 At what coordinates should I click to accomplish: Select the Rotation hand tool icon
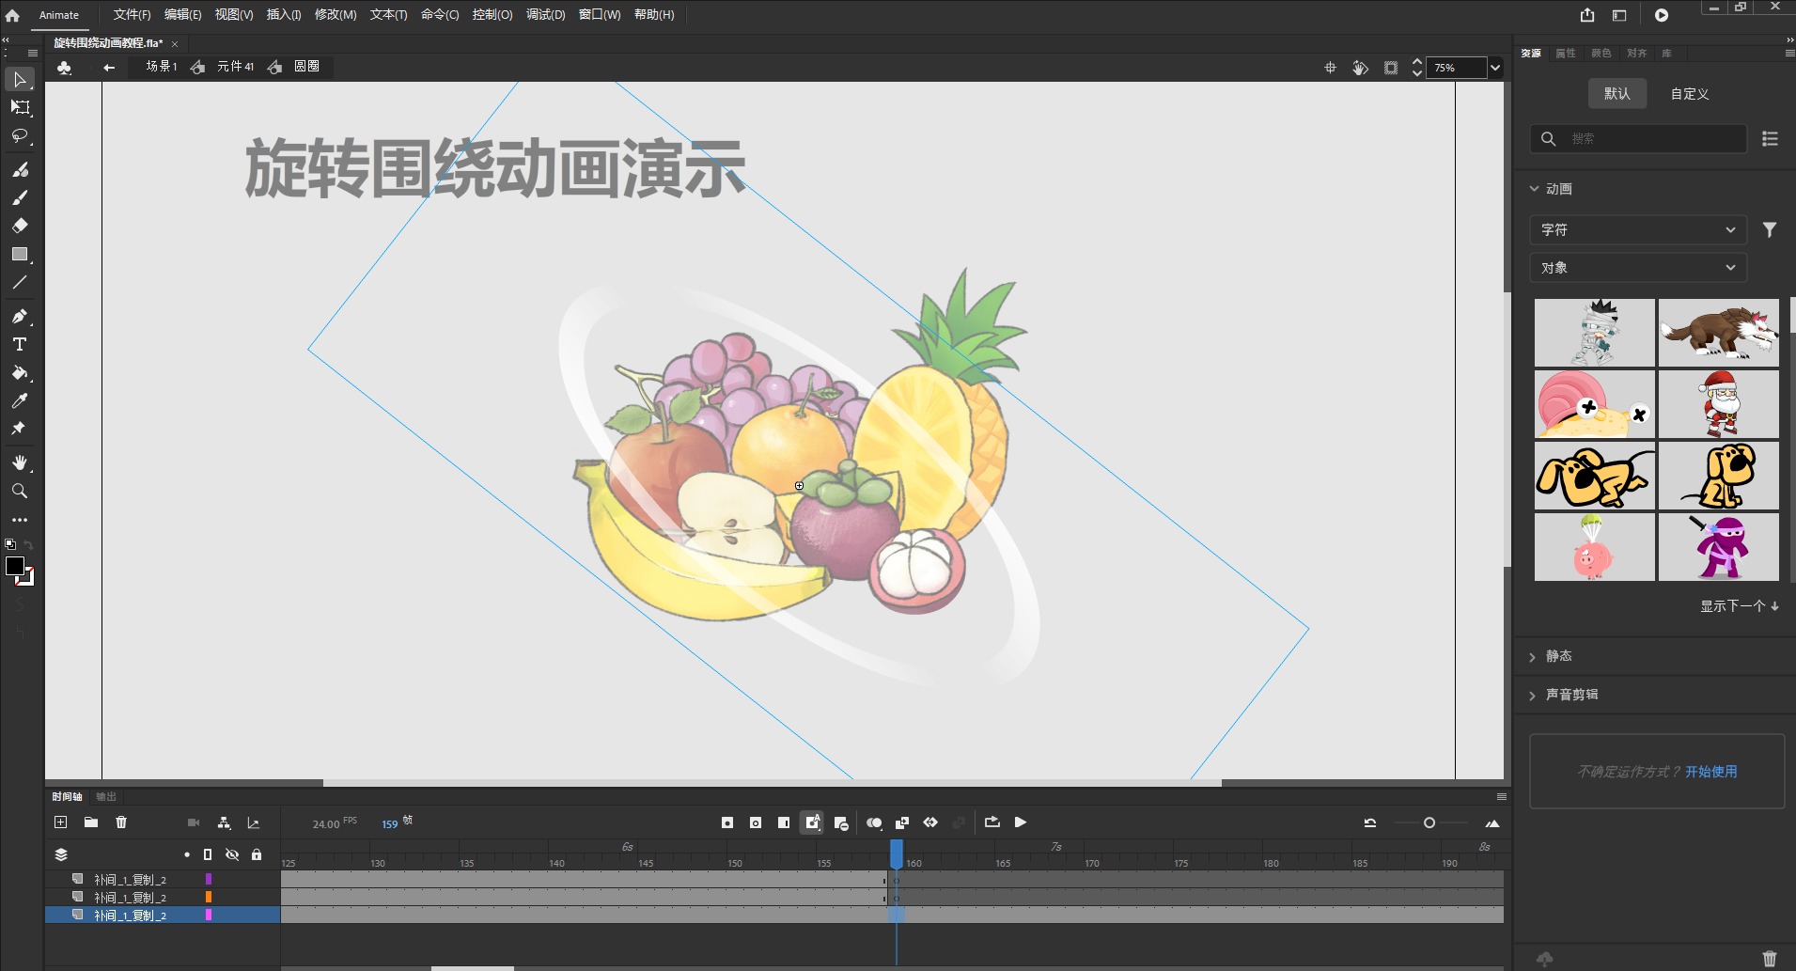coord(1360,68)
